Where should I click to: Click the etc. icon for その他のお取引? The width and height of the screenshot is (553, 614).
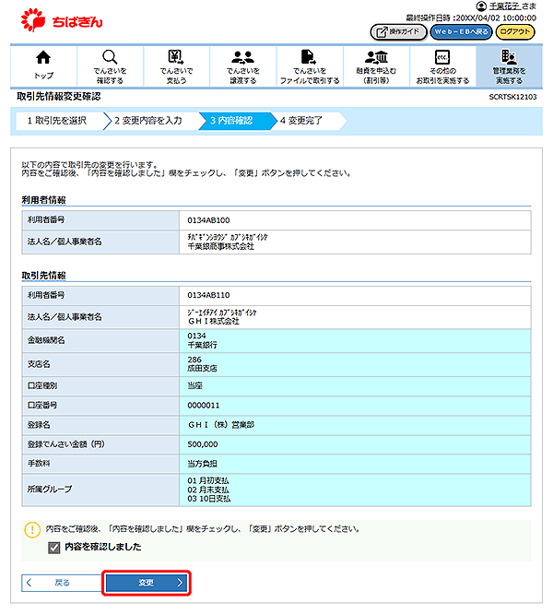coord(442,57)
